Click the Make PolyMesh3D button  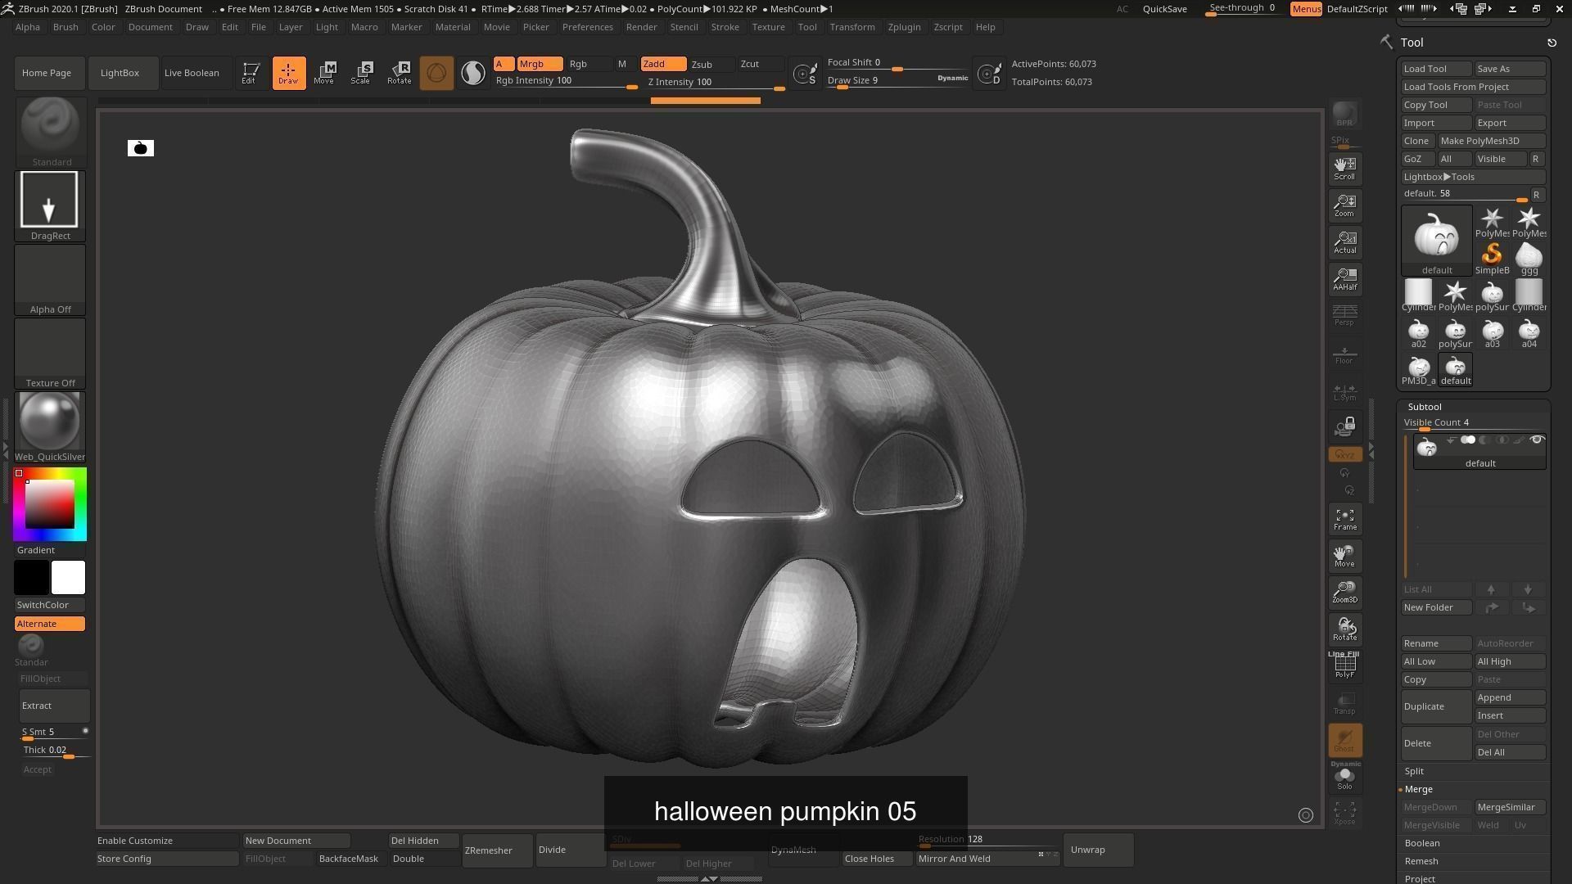pos(1491,141)
